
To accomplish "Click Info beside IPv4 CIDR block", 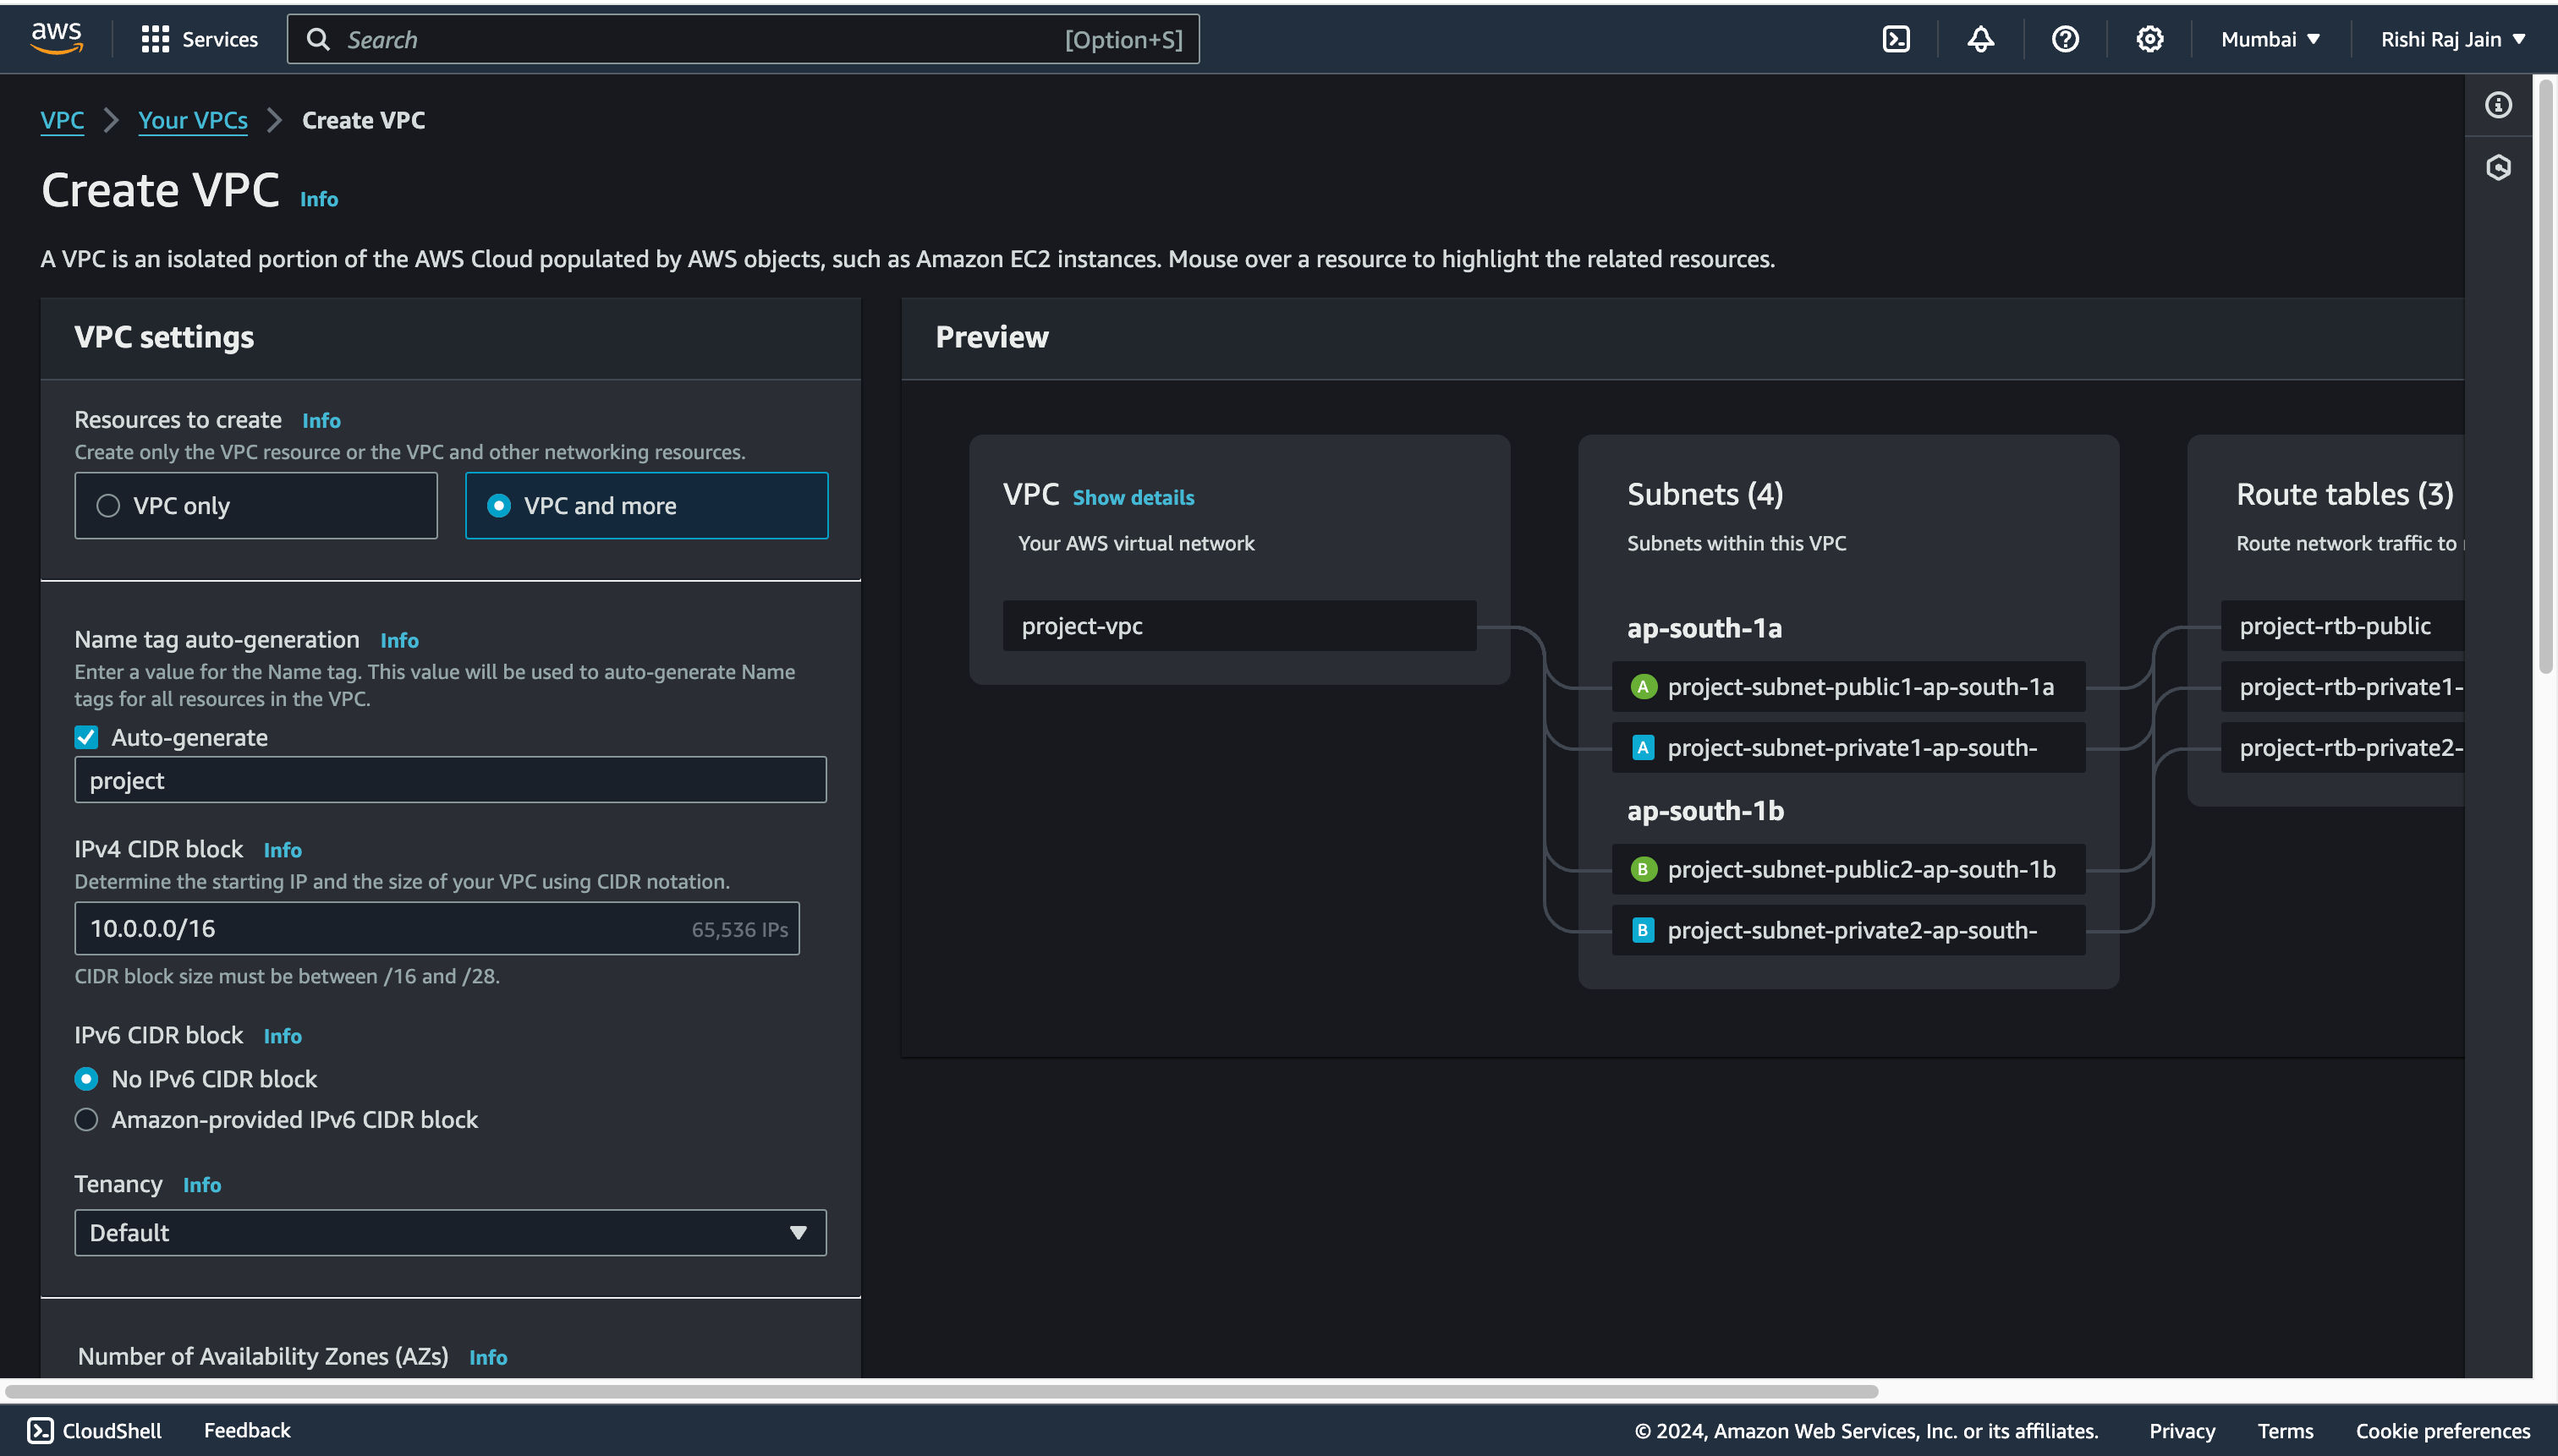I will [x=283, y=850].
